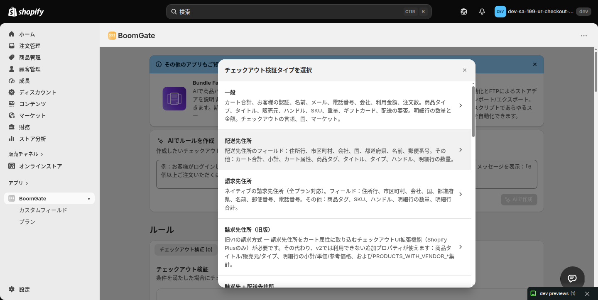Close the dev previews bar

point(587,293)
